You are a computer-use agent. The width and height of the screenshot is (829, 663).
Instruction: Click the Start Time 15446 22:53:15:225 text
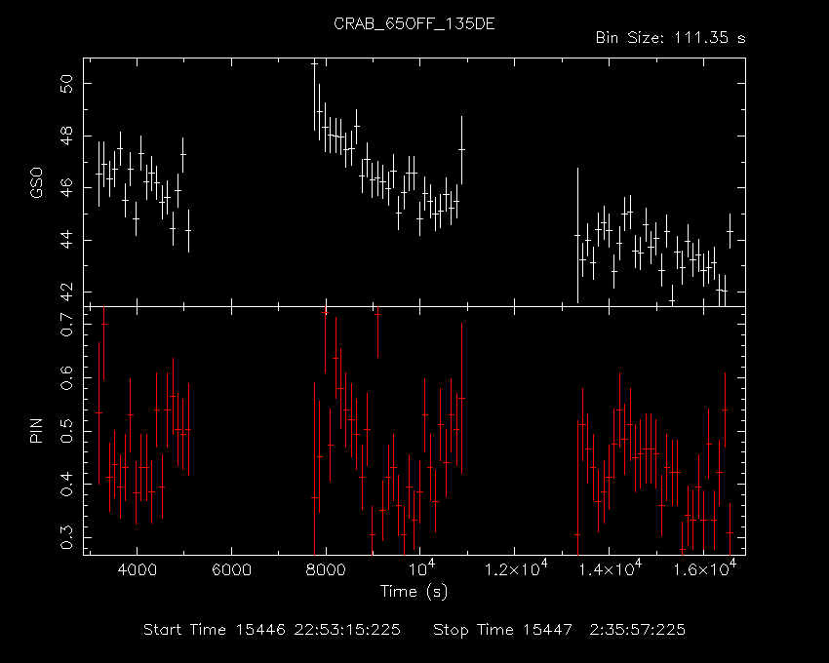(272, 630)
